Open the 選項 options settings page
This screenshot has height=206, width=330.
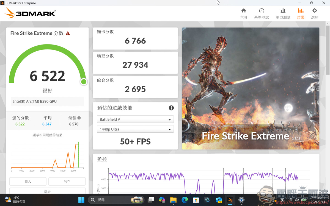[x=314, y=13]
